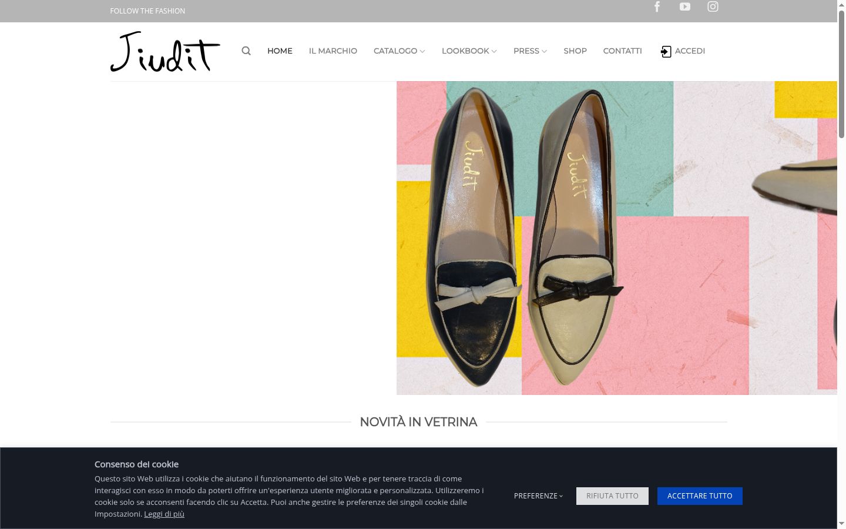
Task: Click the Rifiuta Tutto button
Action: tap(612, 496)
